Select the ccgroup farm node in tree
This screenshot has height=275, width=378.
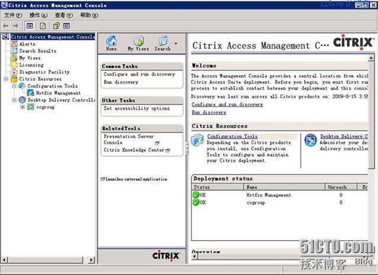point(45,107)
